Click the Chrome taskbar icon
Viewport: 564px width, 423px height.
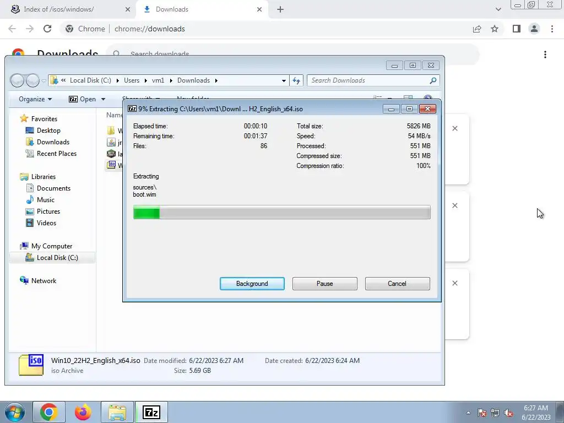(x=49, y=412)
